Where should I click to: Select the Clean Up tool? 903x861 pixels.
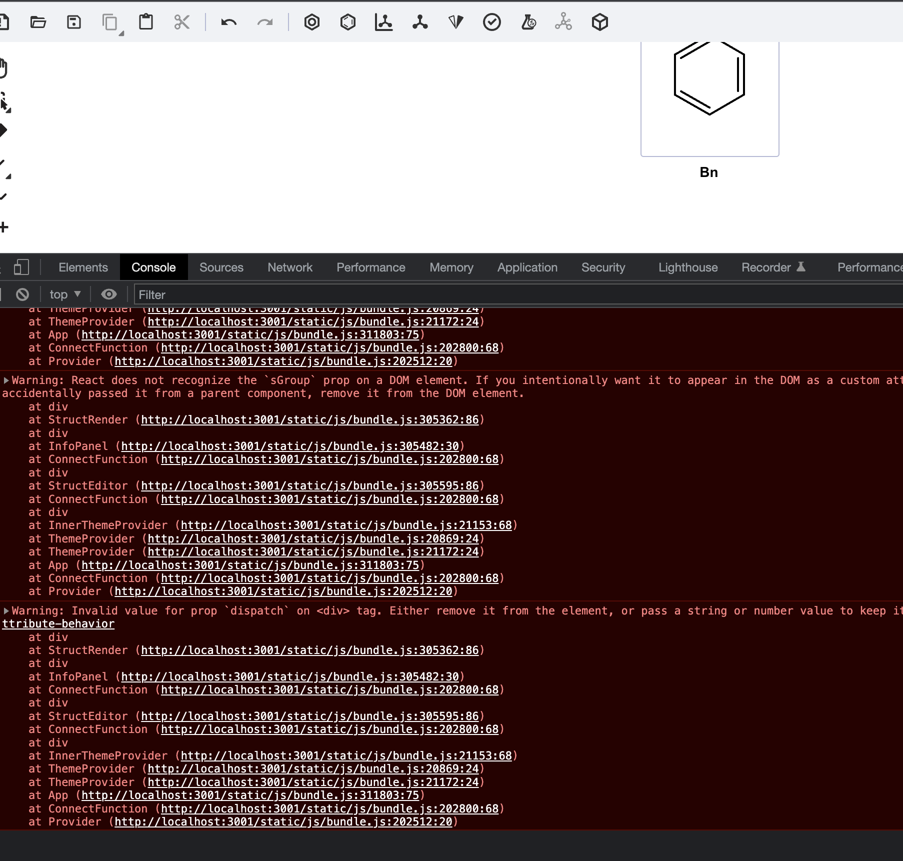click(420, 22)
